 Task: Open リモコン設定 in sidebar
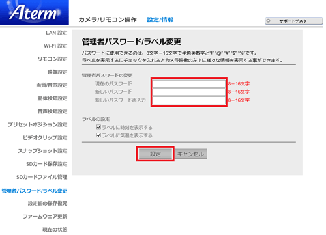coord(52,59)
